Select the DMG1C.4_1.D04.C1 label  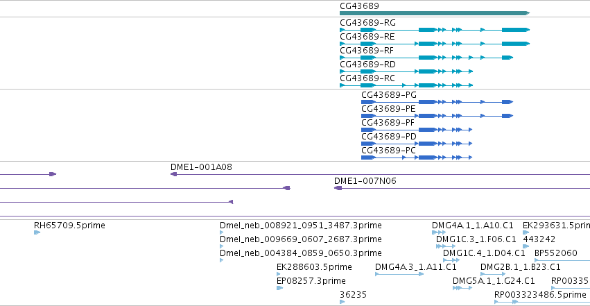click(x=484, y=253)
